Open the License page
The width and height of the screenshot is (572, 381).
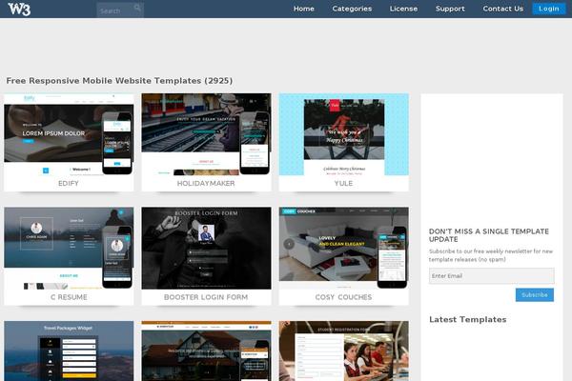click(403, 9)
